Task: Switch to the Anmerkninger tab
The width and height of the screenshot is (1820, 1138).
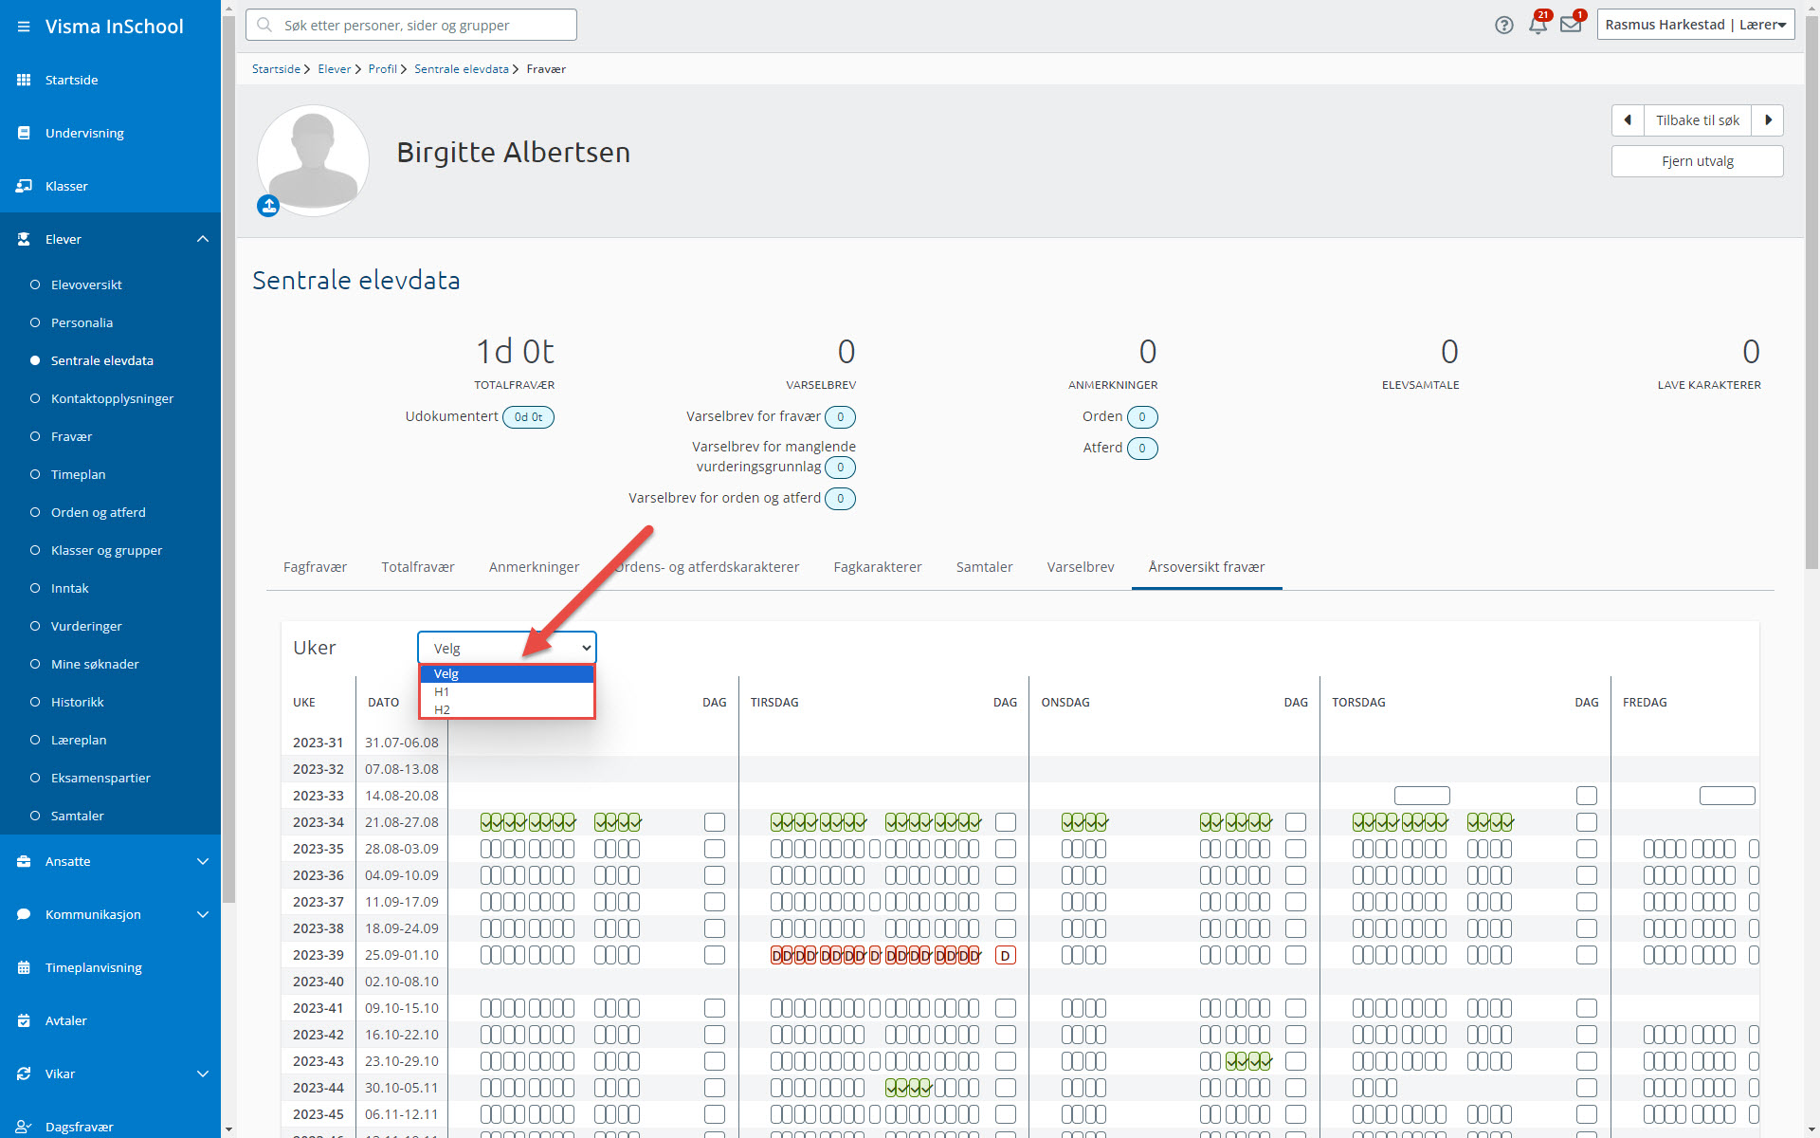Action: point(534,567)
